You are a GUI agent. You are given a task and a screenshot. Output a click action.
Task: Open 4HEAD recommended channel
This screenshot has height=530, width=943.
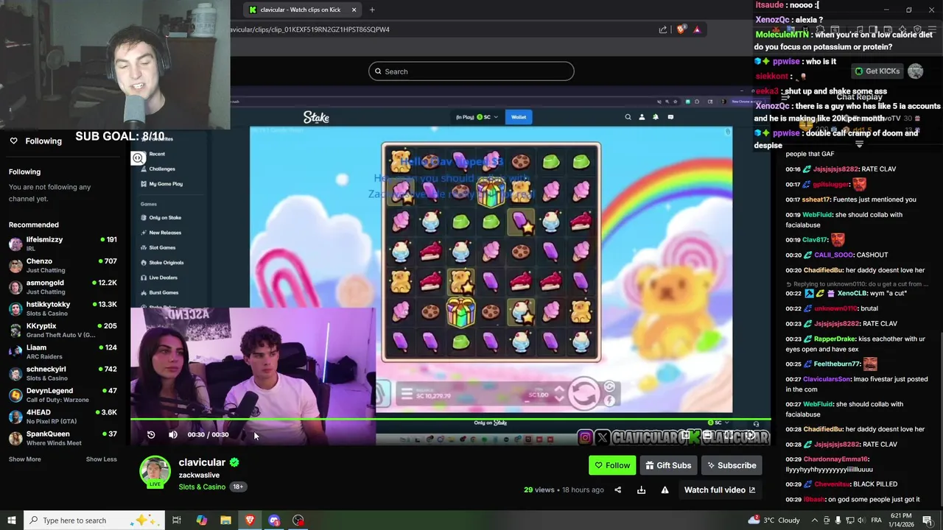(x=63, y=417)
